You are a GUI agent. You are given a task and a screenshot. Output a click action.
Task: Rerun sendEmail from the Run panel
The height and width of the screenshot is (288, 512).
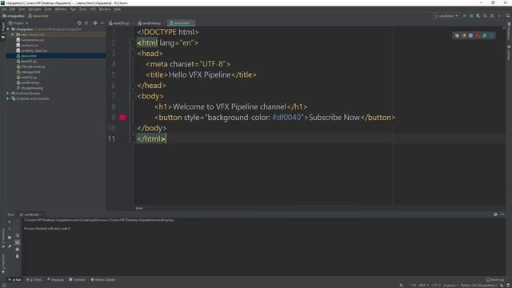[10, 222]
